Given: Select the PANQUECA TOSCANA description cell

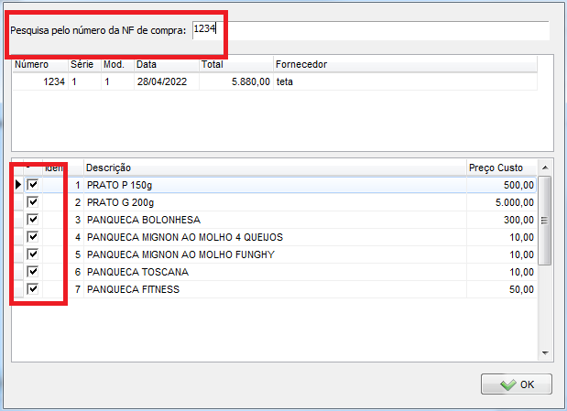Looking at the screenshot, I should click(x=275, y=272).
